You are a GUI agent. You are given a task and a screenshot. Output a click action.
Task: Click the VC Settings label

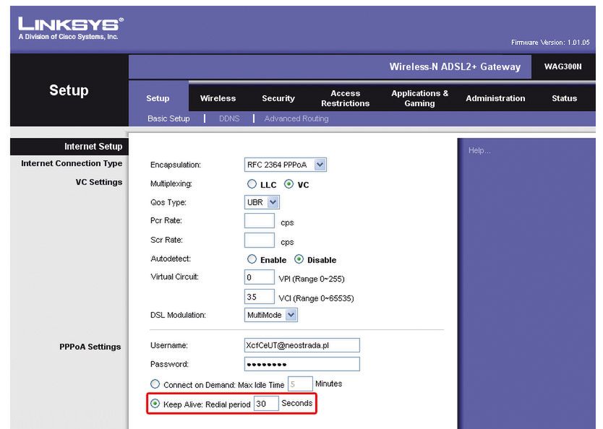(99, 182)
